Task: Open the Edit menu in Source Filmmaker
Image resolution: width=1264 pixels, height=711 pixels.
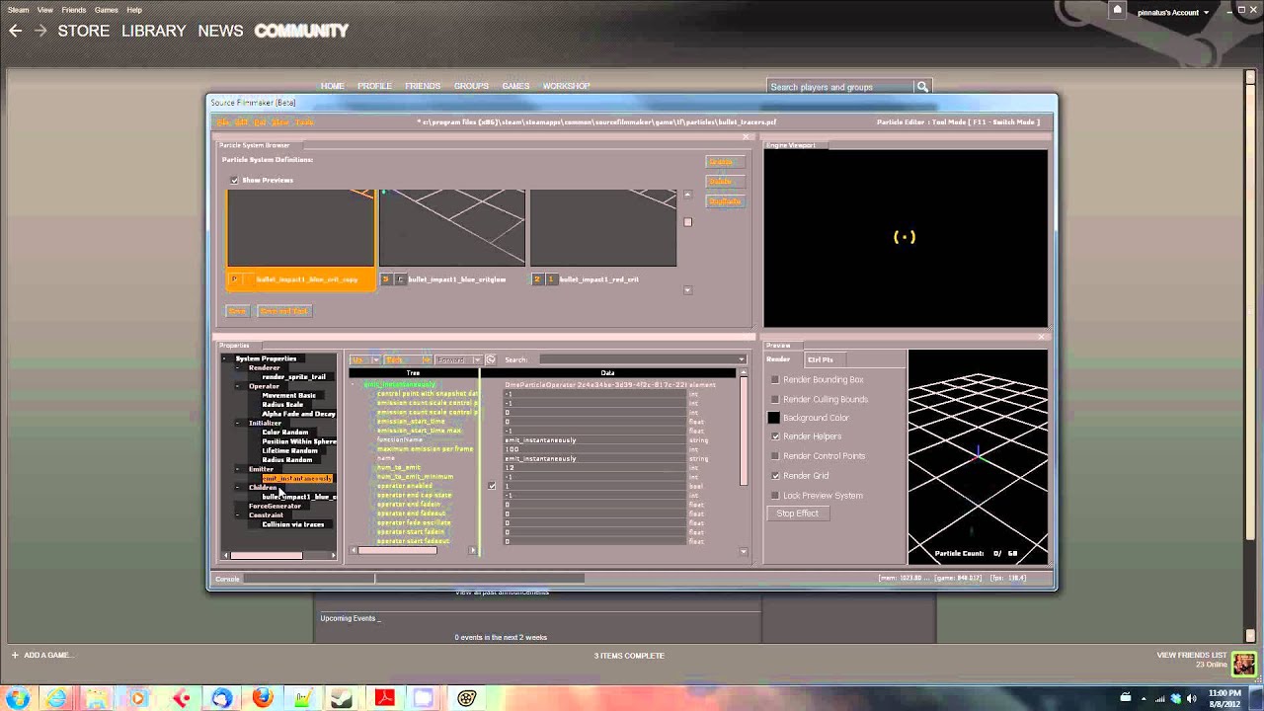Action: point(241,122)
